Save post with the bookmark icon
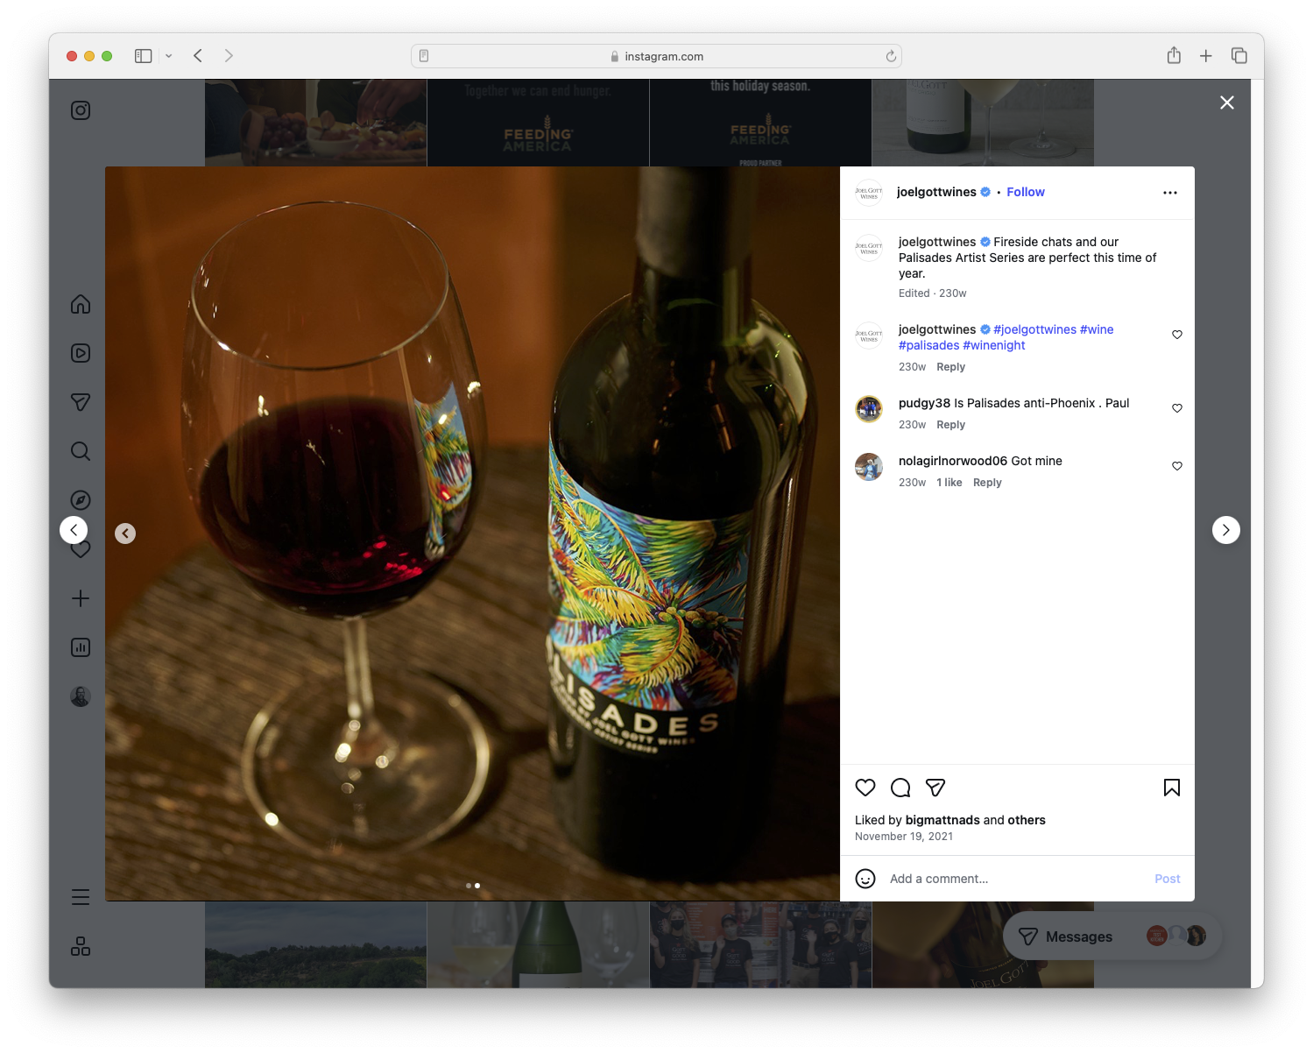Screen dimensions: 1313x1053 pos(1172,788)
